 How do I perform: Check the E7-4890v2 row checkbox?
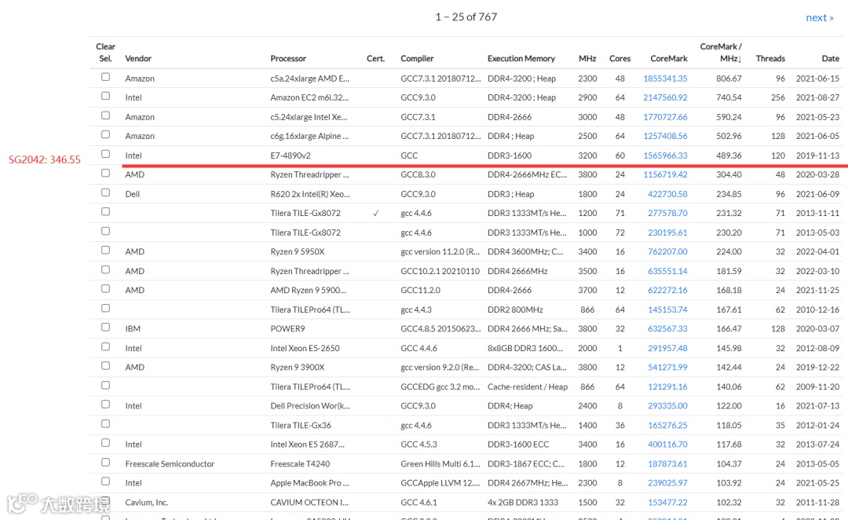[105, 154]
